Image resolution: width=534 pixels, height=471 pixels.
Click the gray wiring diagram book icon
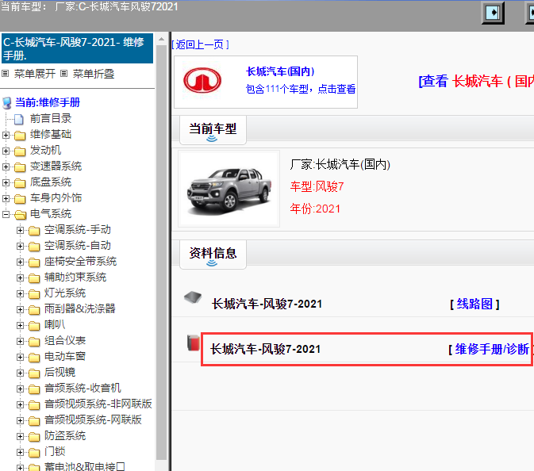(193, 297)
